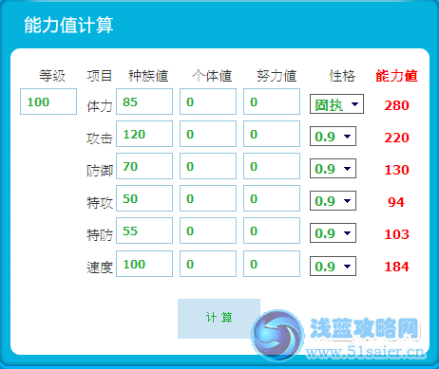Select the 体力 种族值 field with 85
The height and width of the screenshot is (369, 439).
coord(144,101)
